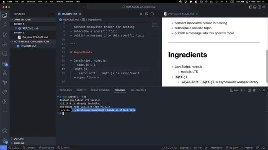The width and height of the screenshot is (268, 150).
Task: Switch to the Problems panel tab
Action: (x=66, y=90)
